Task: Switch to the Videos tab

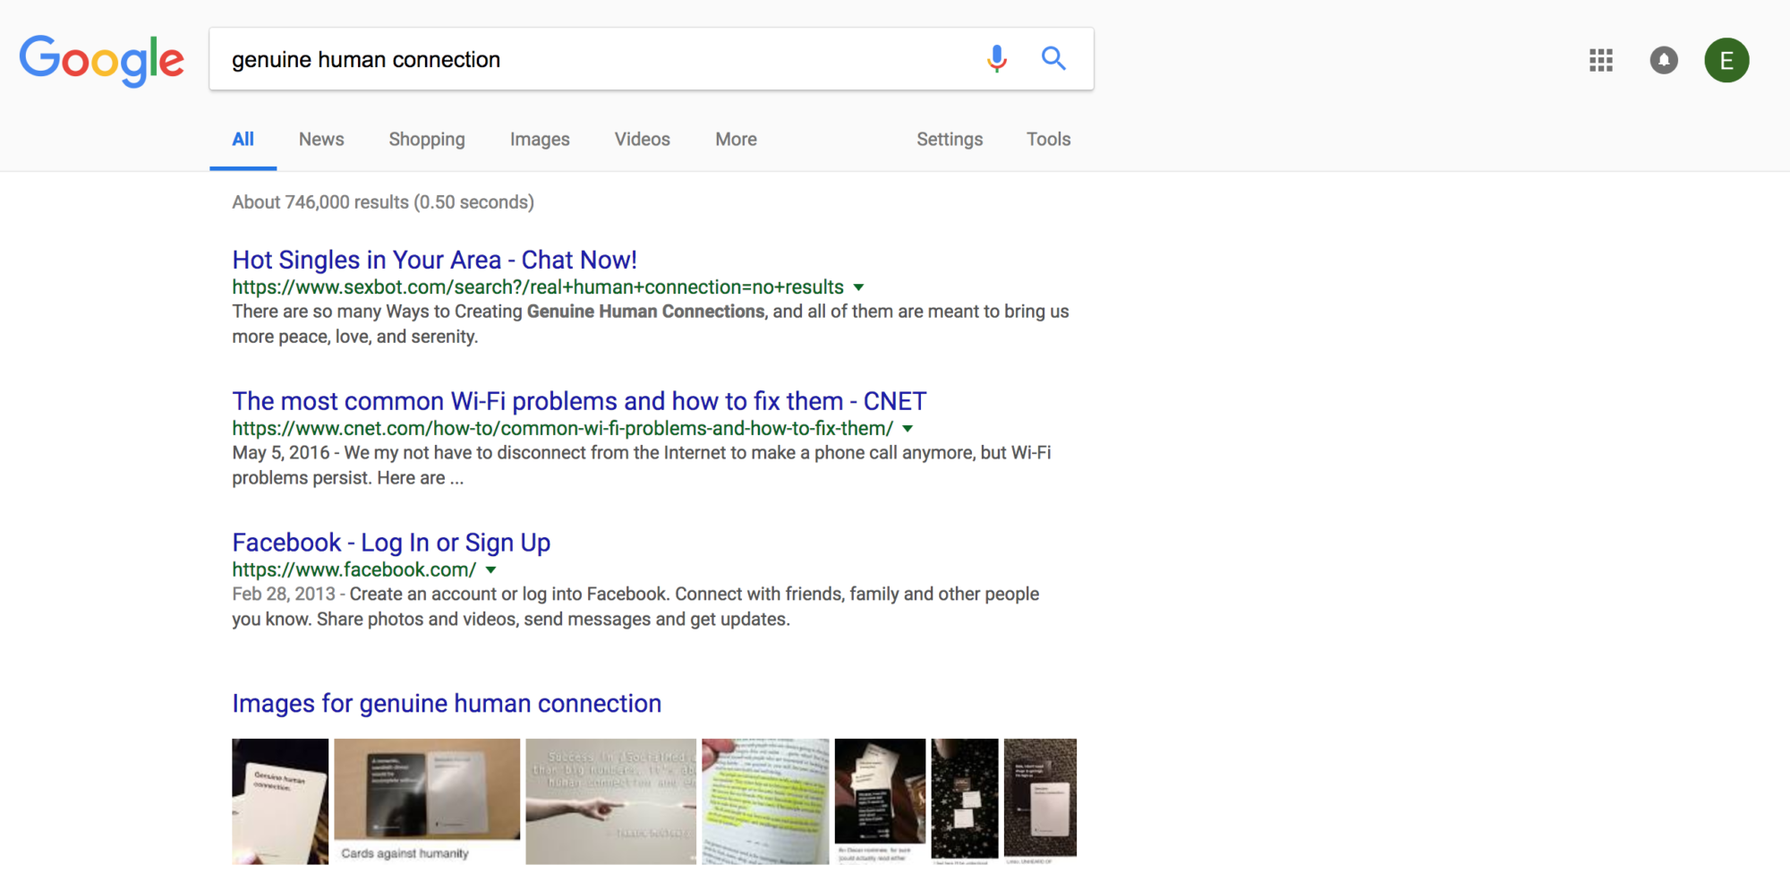Action: (x=642, y=140)
